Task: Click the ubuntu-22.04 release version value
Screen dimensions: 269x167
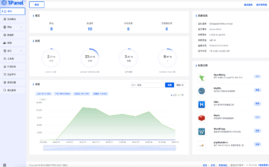Action: pyautogui.click(x=215, y=29)
